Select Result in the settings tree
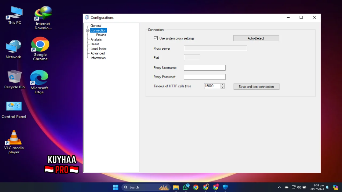Viewport: 342px width, 192px height. click(95, 44)
